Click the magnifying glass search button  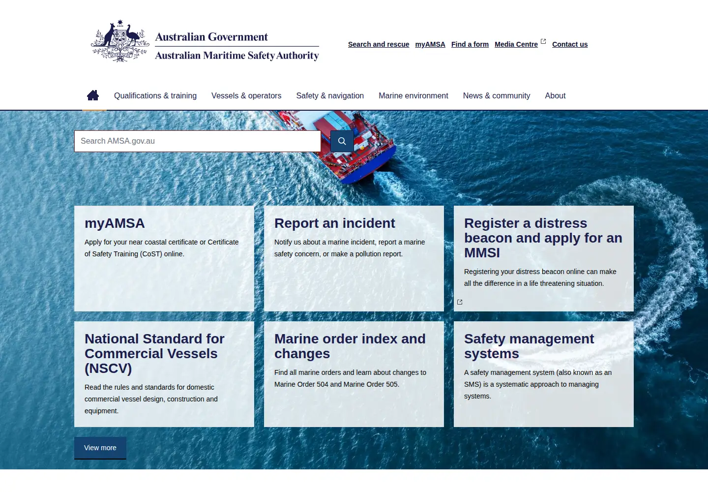[x=342, y=141]
